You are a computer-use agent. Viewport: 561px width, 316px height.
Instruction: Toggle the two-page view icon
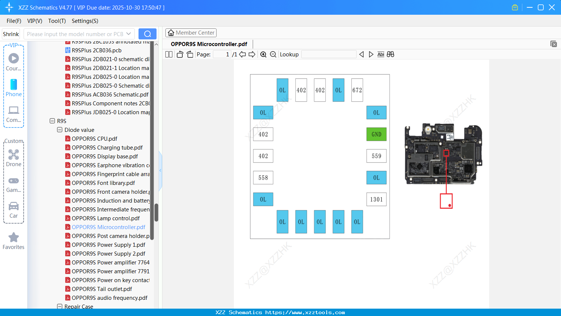pyautogui.click(x=169, y=55)
